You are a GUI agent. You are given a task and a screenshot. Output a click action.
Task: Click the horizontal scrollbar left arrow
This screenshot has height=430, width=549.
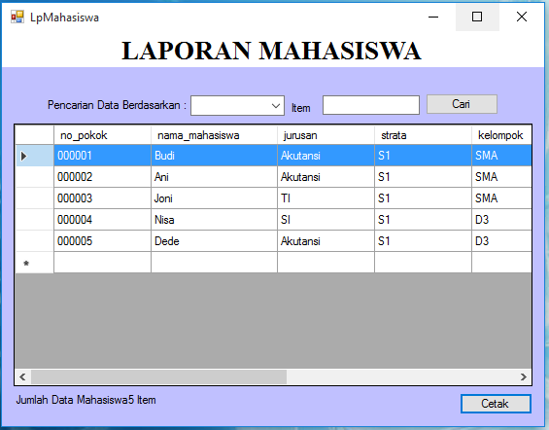coord(22,376)
